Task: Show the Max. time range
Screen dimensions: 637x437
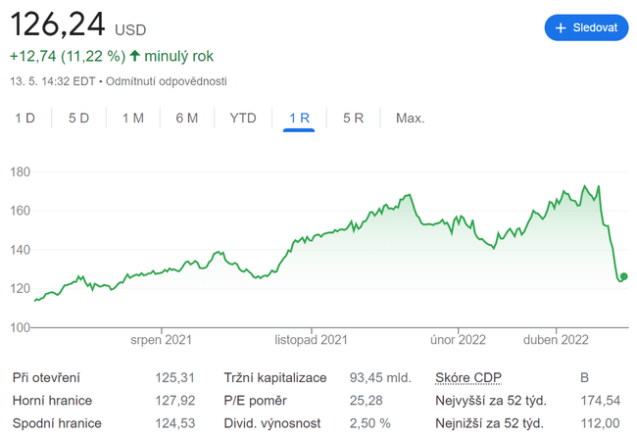Action: [x=410, y=119]
